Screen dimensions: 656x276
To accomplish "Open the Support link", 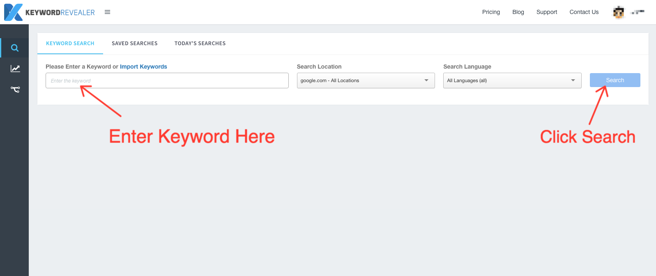I will pos(547,12).
